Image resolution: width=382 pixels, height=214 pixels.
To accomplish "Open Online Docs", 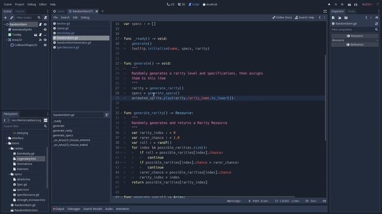I will point(282,17).
